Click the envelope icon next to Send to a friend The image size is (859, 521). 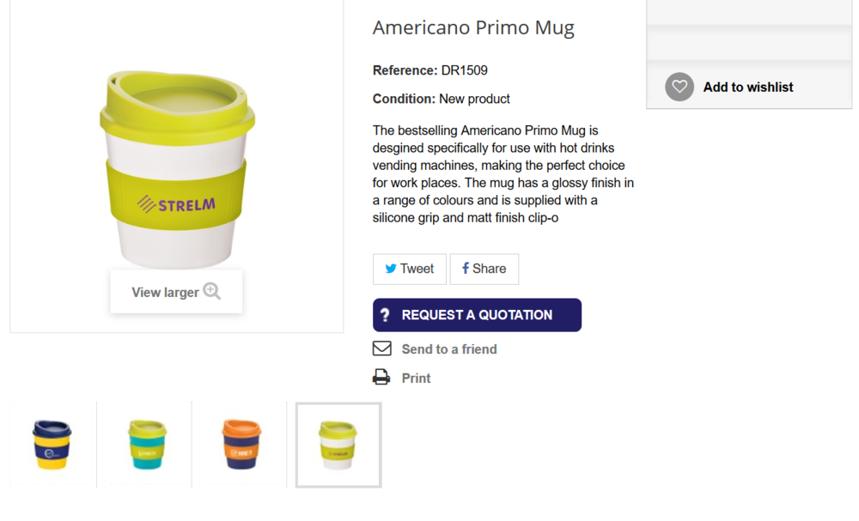381,348
